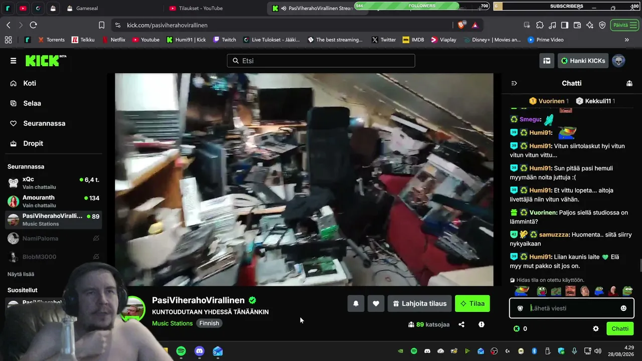Open the volume tray icon
642x361 pixels.
[597, 351]
